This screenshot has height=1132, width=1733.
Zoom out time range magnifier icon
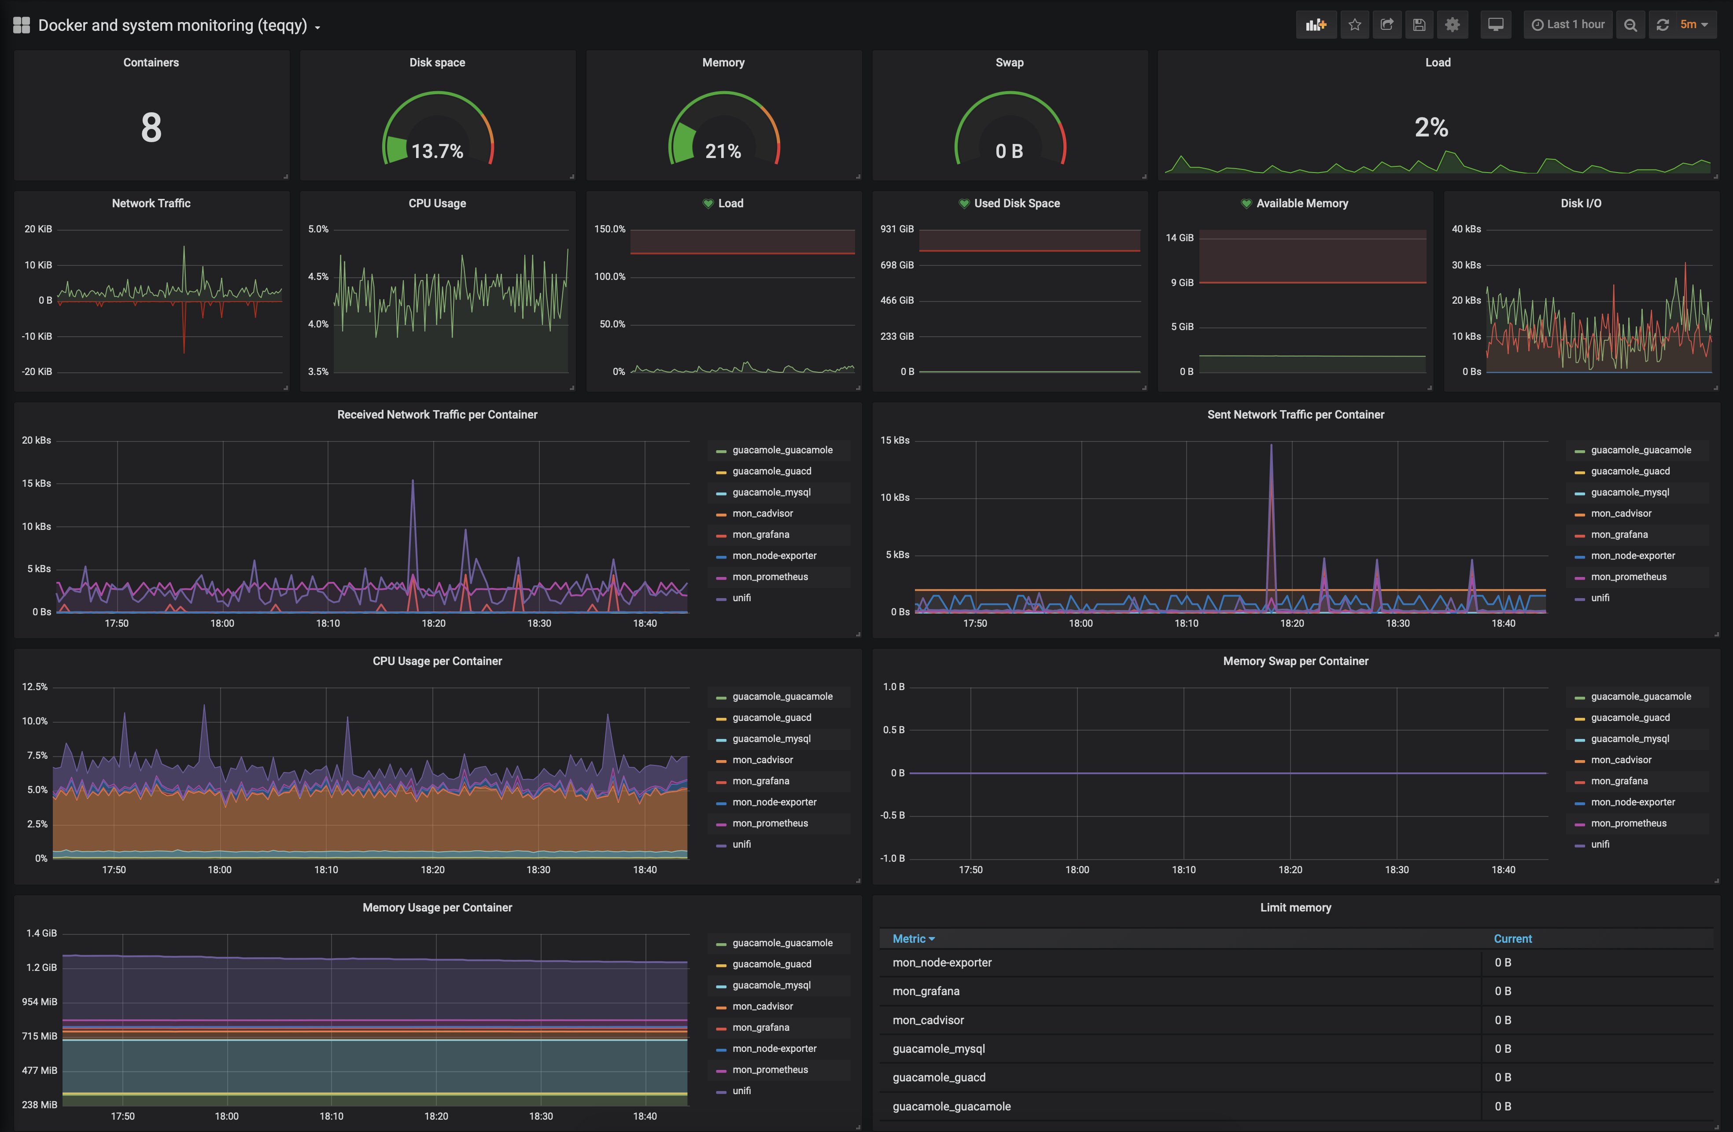1630,25
